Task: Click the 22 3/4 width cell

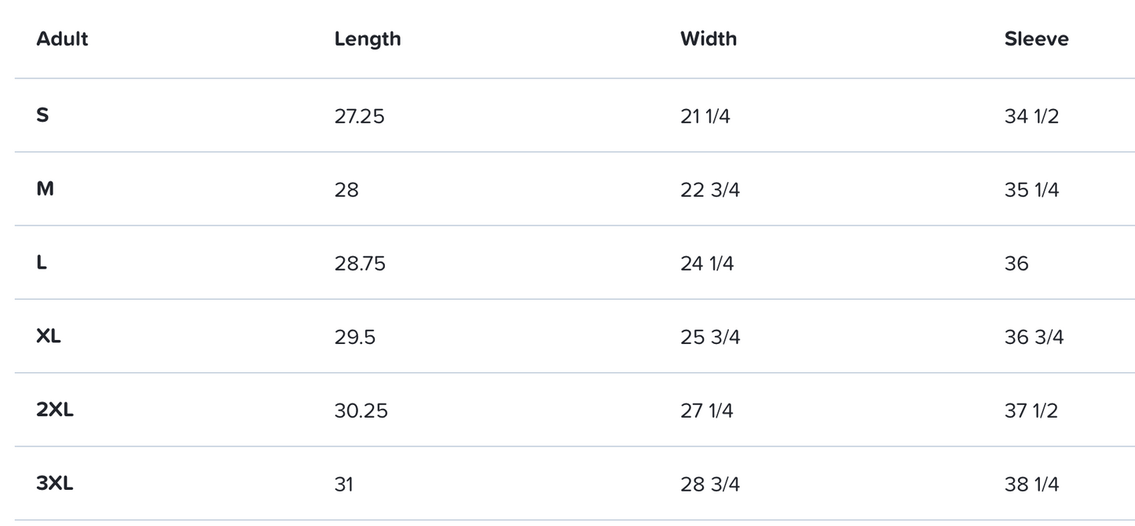Action: 710,190
